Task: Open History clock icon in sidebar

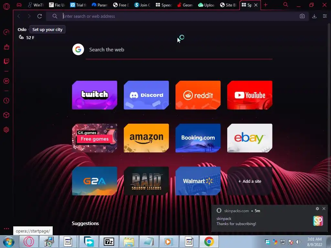Action: pyautogui.click(x=6, y=101)
